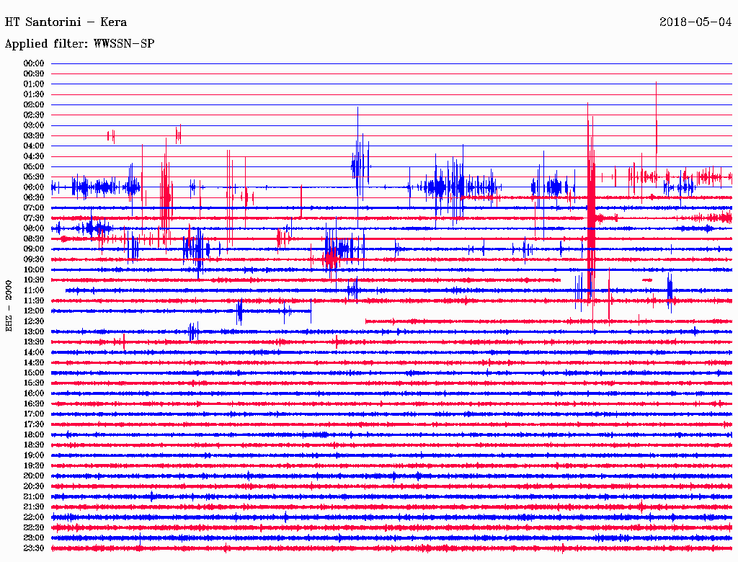The width and height of the screenshot is (738, 562).
Task: Click the 21:00 time label
Action: [x=34, y=497]
